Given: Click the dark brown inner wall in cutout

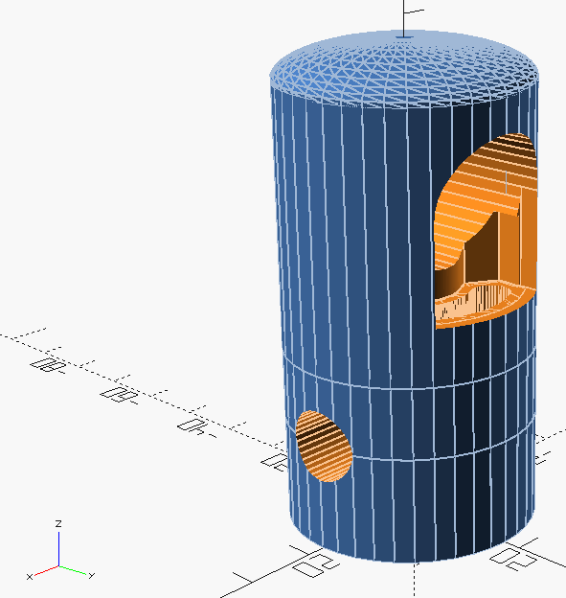Looking at the screenshot, I should click(x=482, y=250).
